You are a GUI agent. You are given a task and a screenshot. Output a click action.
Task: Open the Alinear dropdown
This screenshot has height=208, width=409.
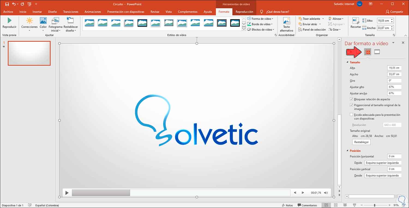point(336,19)
